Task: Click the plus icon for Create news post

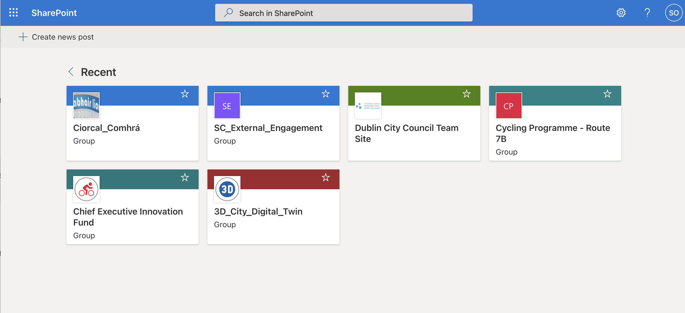Action: (23, 37)
